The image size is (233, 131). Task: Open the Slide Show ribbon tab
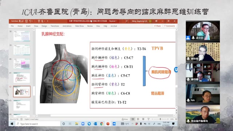79,26
